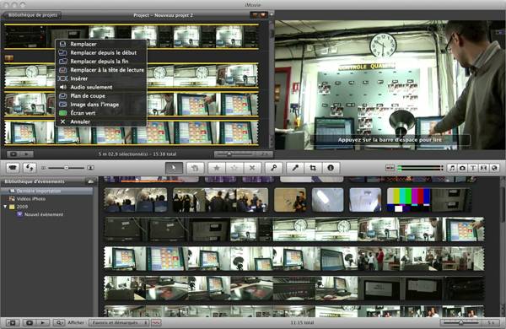
Task: Swap events and projects panes
Action: coord(30,168)
